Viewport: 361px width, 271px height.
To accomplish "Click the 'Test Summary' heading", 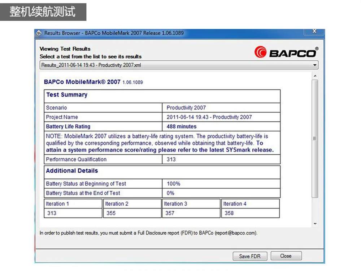I will tap(67, 95).
